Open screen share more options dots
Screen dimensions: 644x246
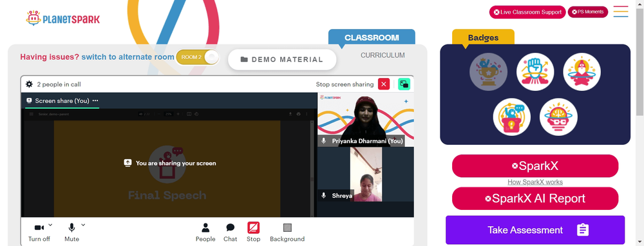(x=95, y=100)
